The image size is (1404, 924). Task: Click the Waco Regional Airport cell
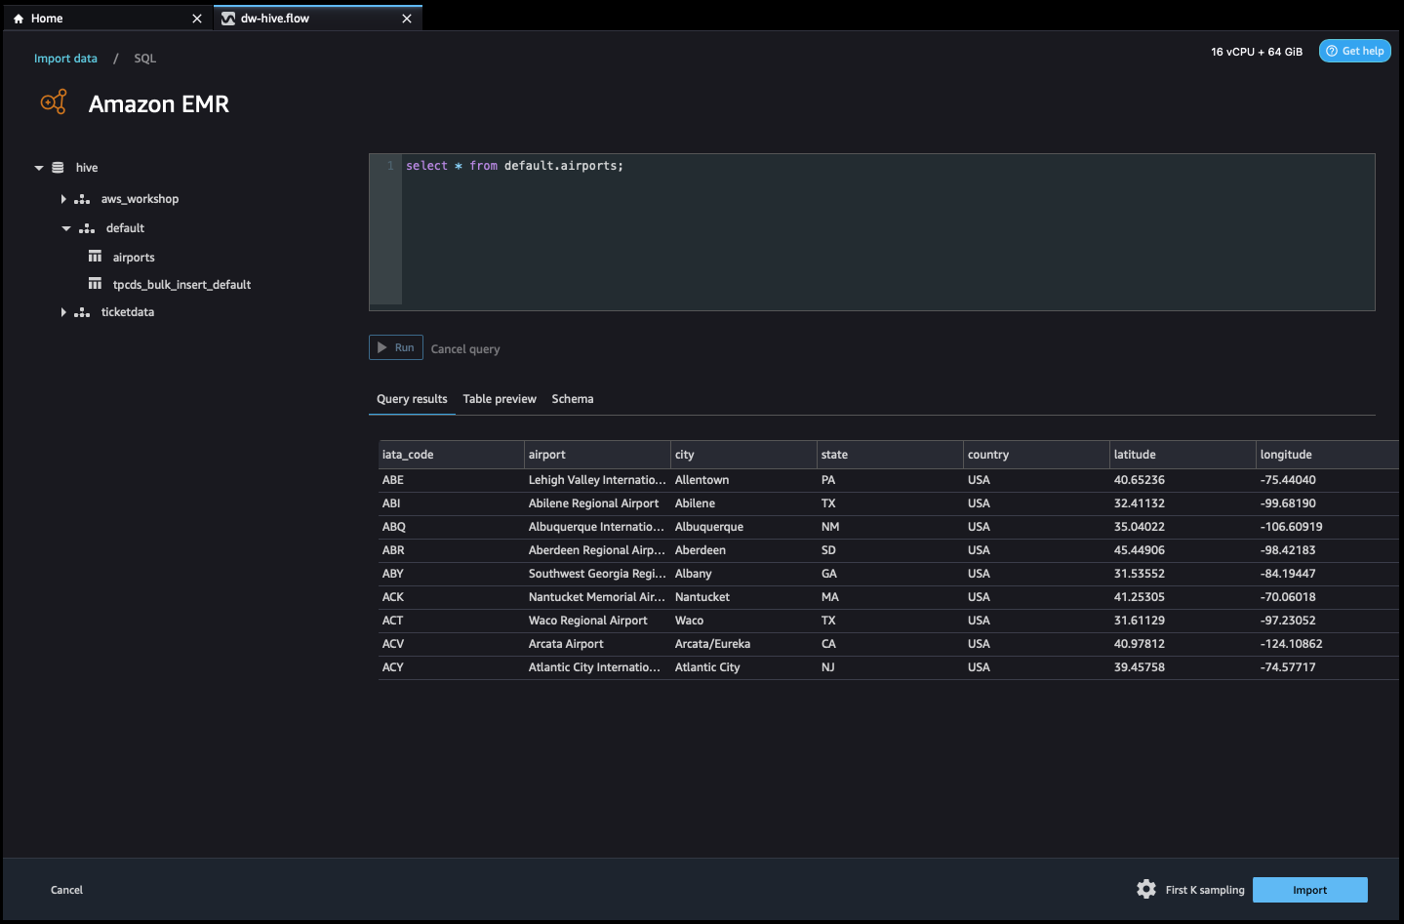click(598, 621)
